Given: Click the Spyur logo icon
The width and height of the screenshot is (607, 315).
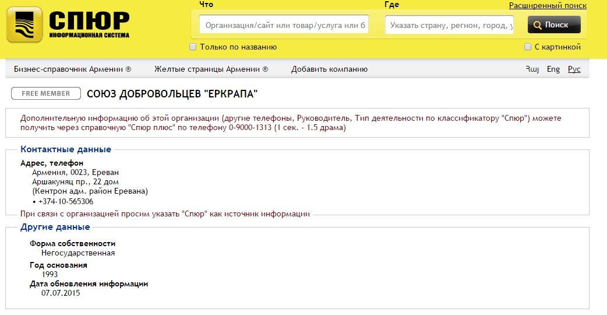Looking at the screenshot, I should 24,24.
